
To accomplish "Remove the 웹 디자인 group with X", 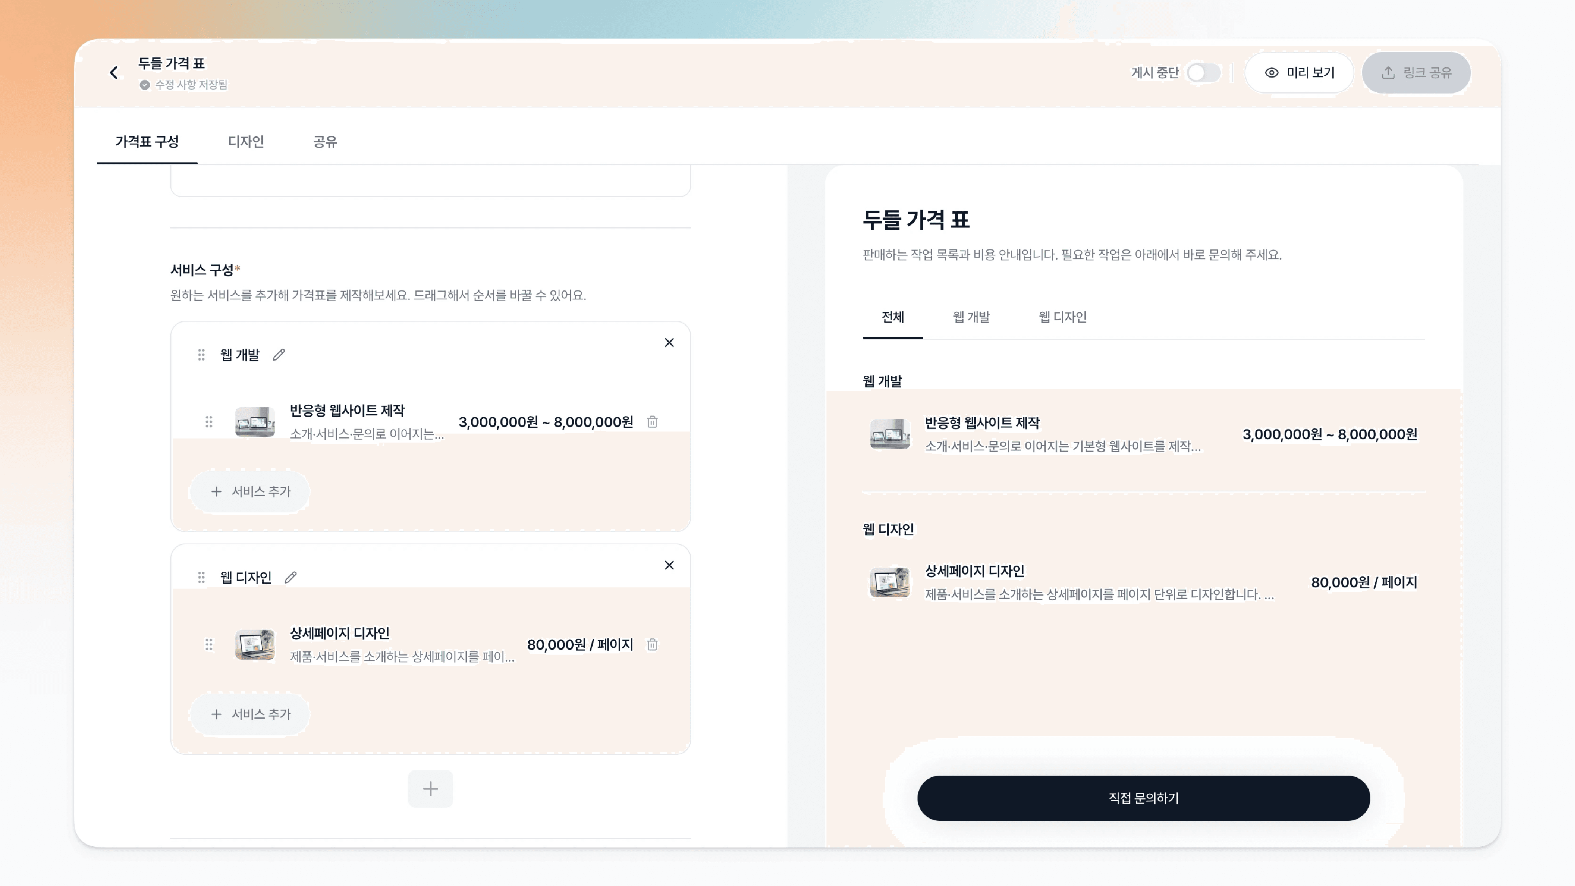I will (669, 565).
